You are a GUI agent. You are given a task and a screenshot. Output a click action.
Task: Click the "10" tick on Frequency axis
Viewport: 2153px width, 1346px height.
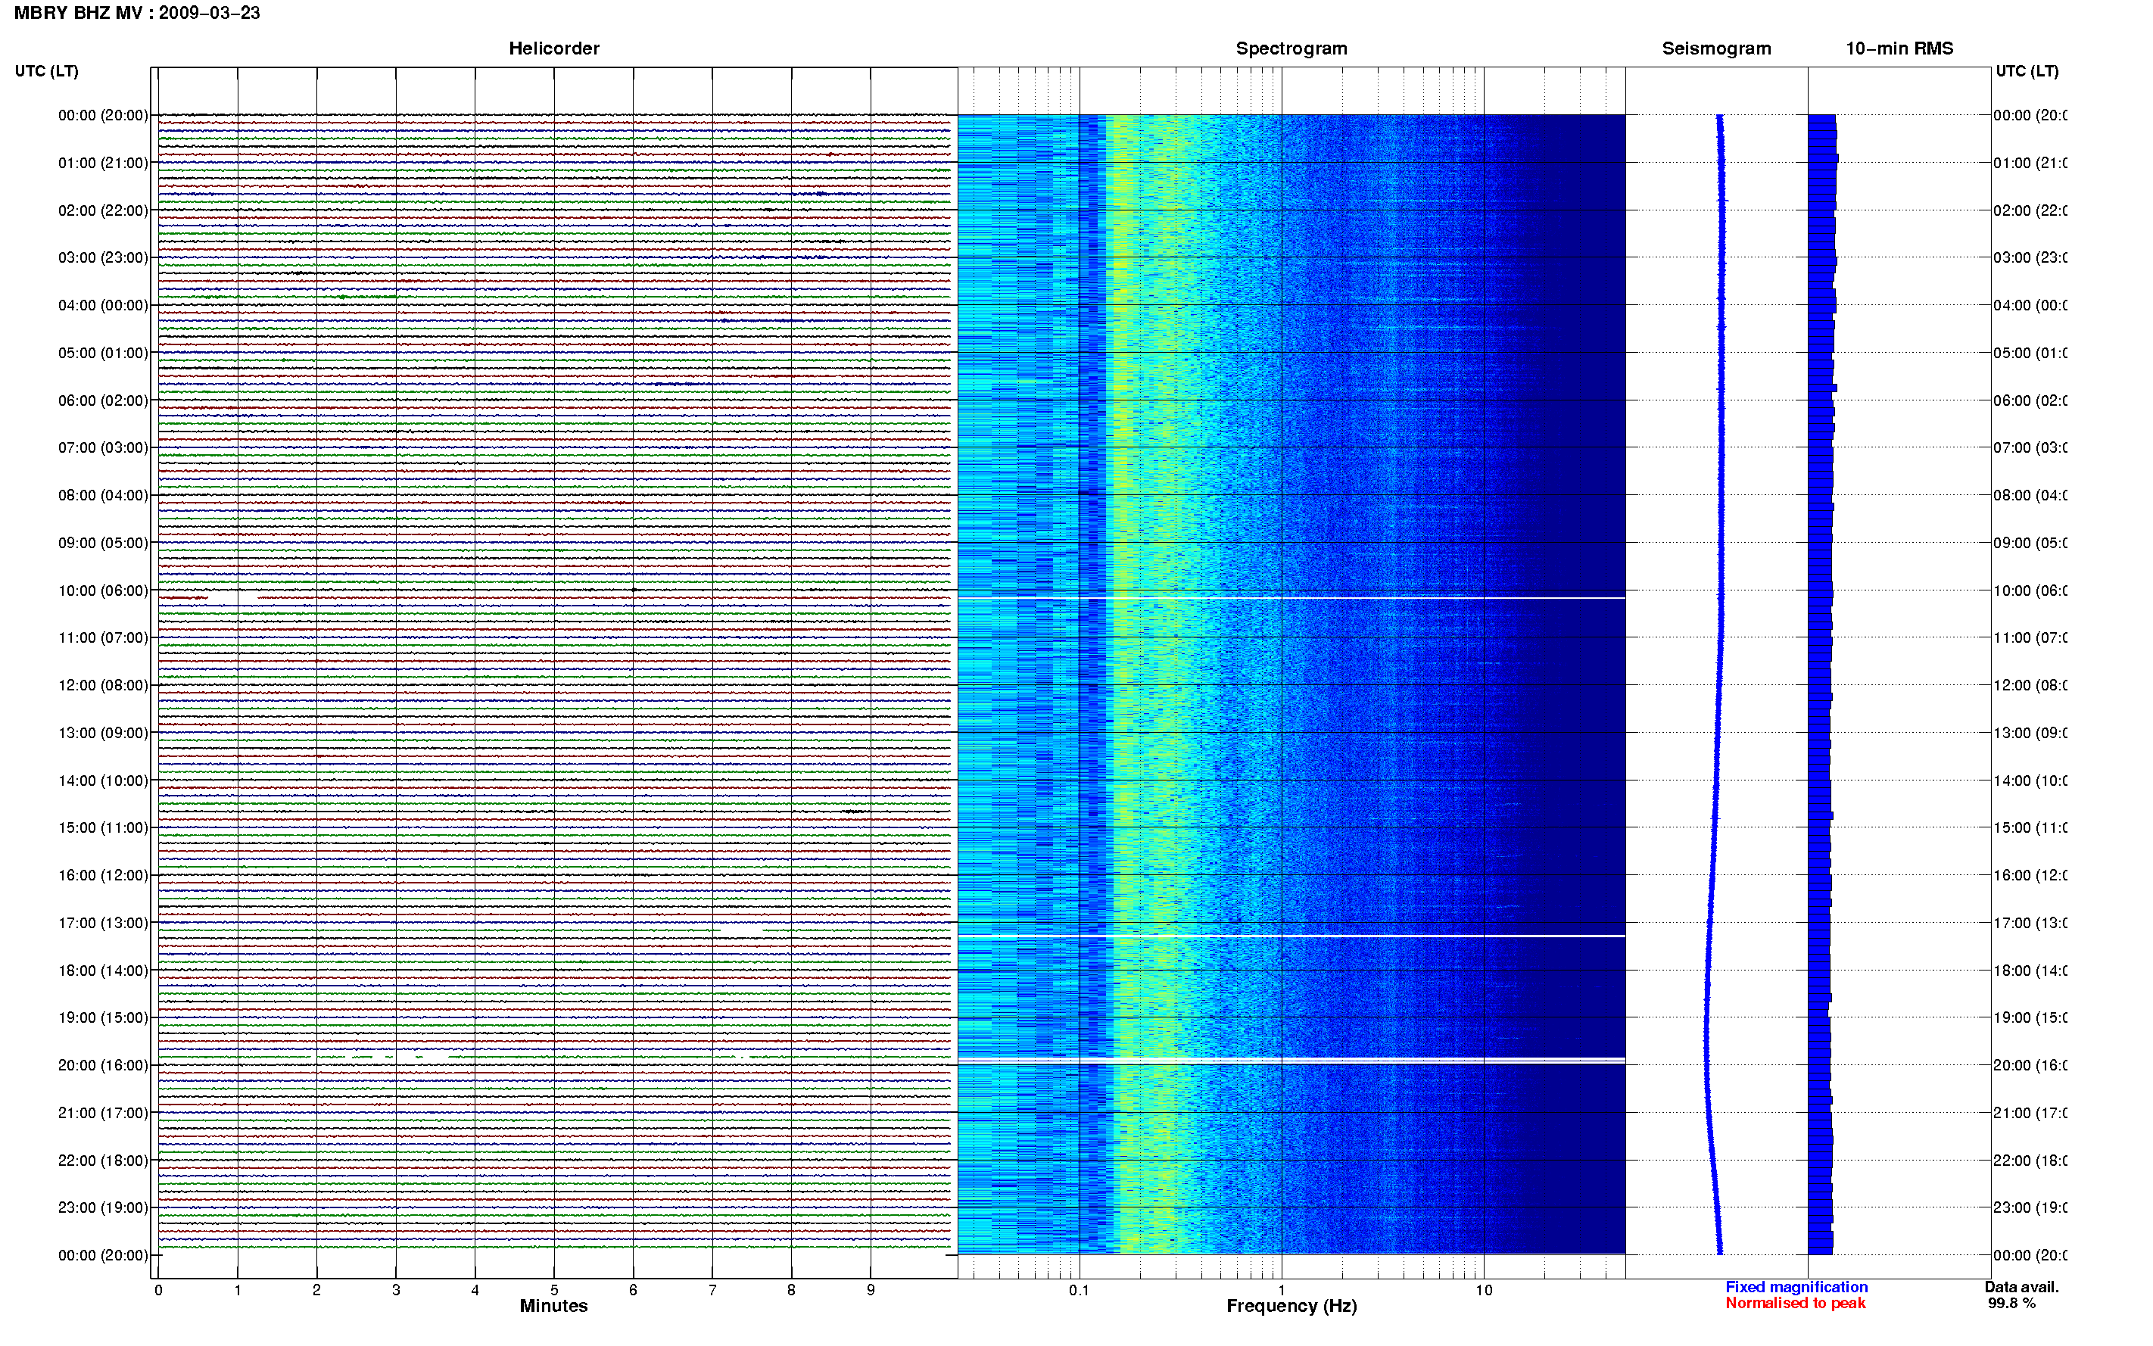1484,1290
